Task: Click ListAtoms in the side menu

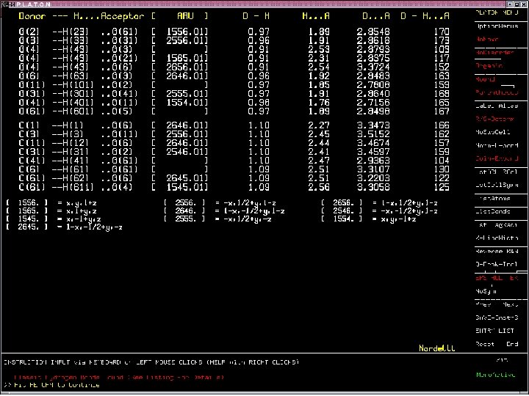Action: click(x=494, y=198)
